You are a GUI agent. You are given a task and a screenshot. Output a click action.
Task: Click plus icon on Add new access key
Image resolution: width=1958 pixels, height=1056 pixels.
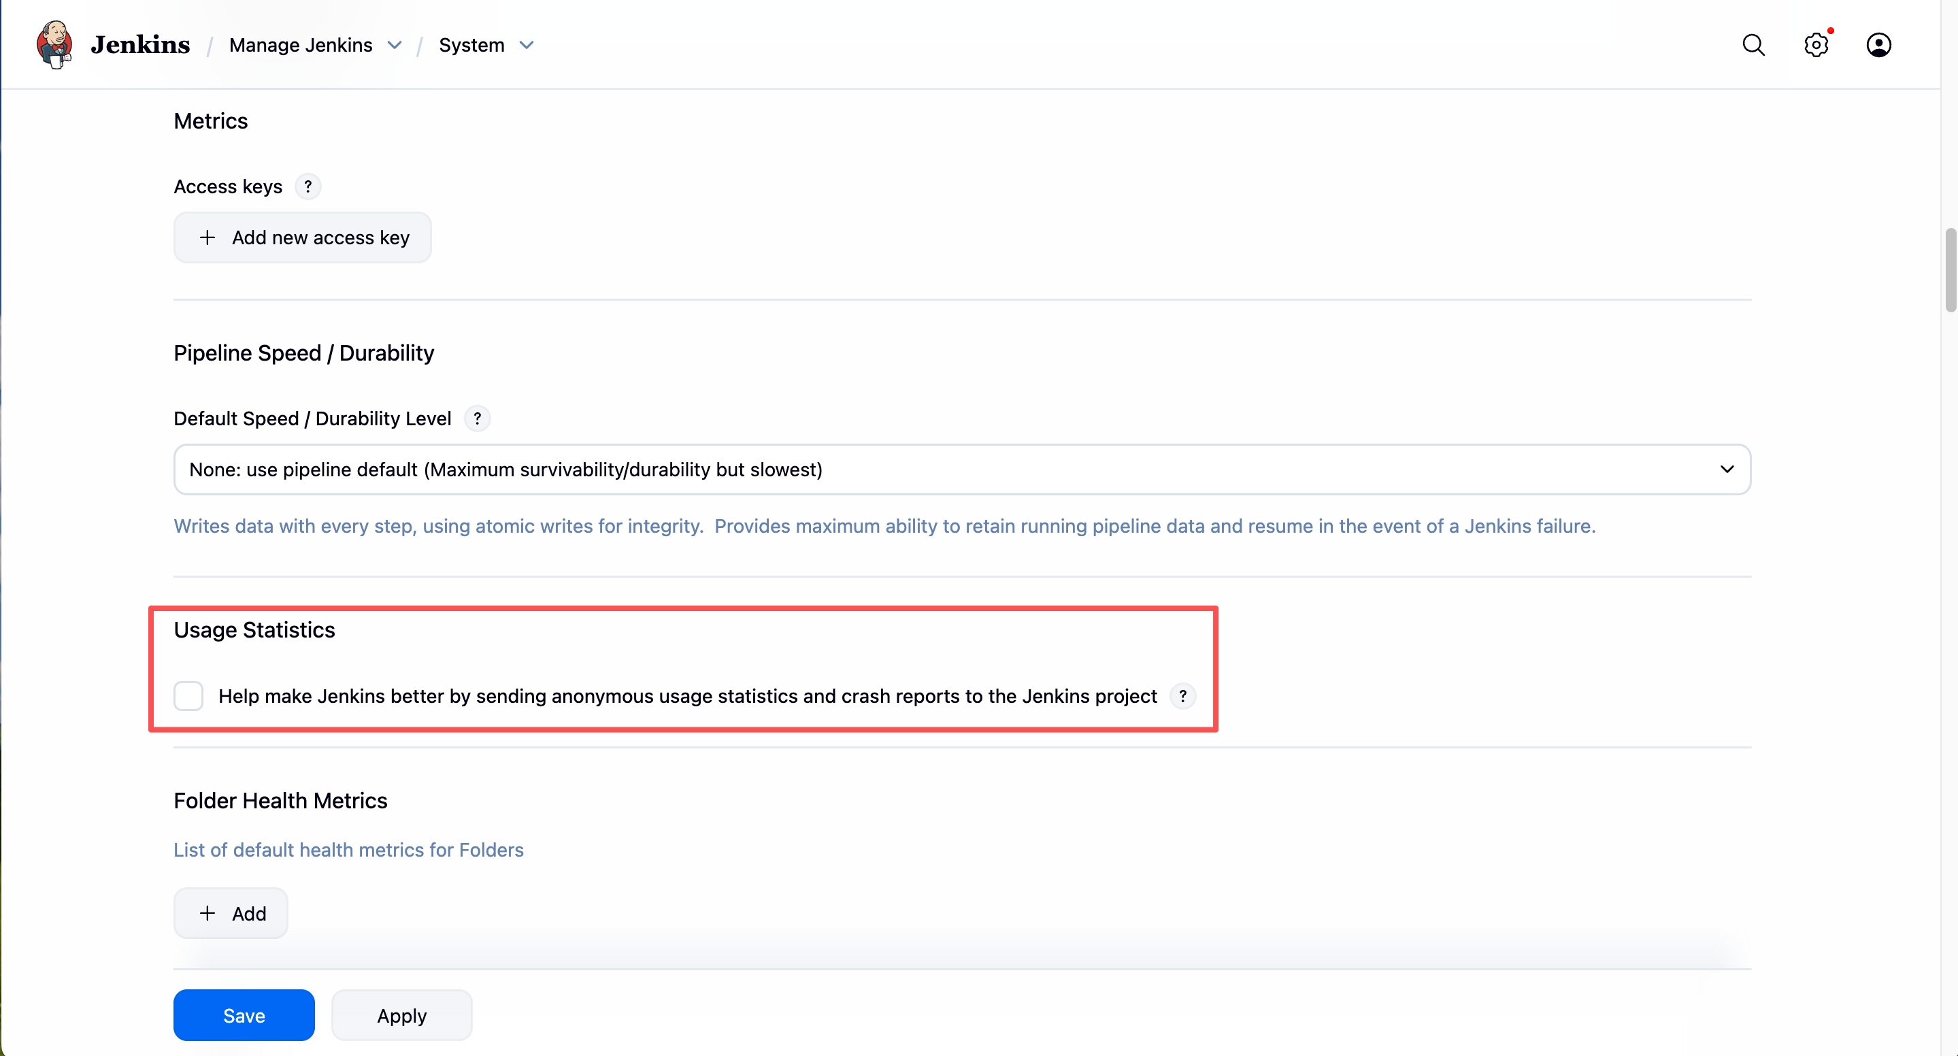point(207,238)
